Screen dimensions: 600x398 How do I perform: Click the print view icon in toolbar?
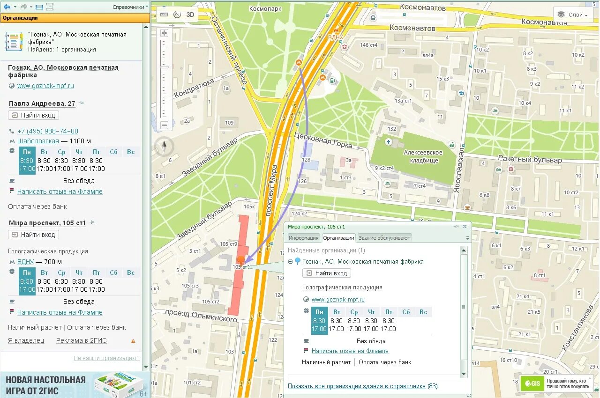49,7
